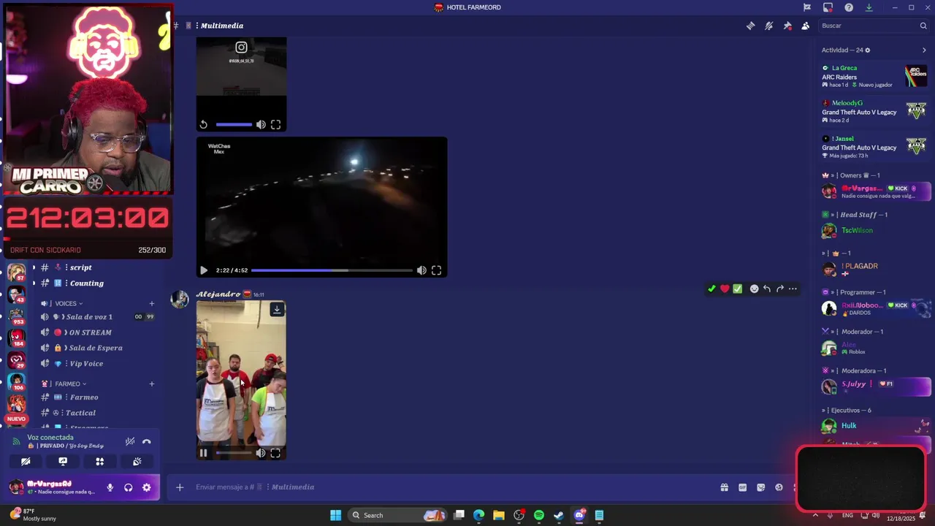Adjust the Instagram video progress slider
Image resolution: width=935 pixels, height=526 pixels.
tap(234, 125)
